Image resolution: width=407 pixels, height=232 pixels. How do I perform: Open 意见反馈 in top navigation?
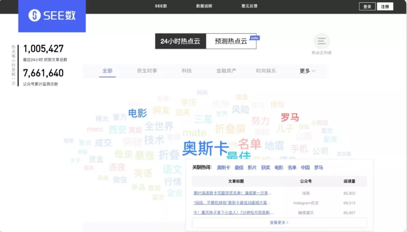[249, 6]
